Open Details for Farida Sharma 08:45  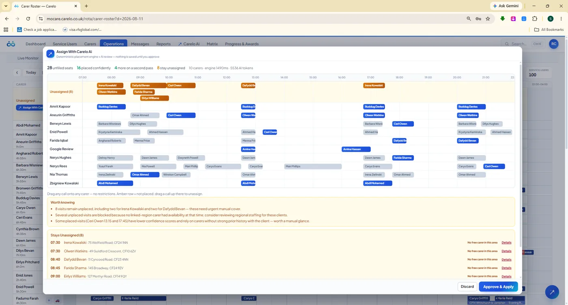point(506,268)
